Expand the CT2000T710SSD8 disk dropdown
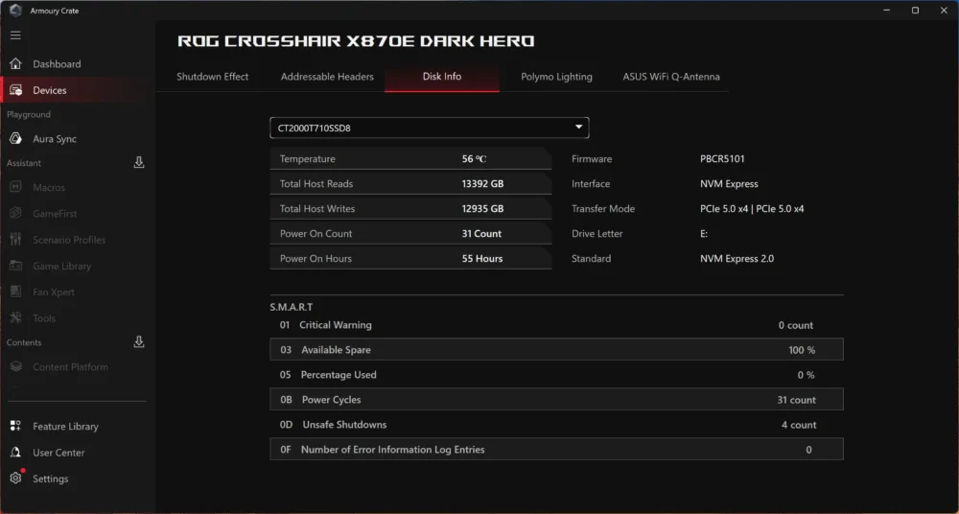 [430, 128]
